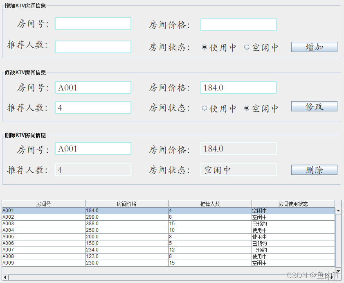Image resolution: width=344 pixels, height=283 pixels.
Task: Select table row A009
Action: click(x=168, y=263)
